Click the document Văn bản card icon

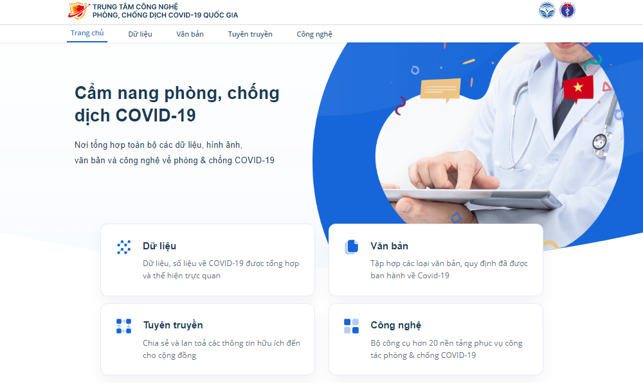tap(352, 247)
